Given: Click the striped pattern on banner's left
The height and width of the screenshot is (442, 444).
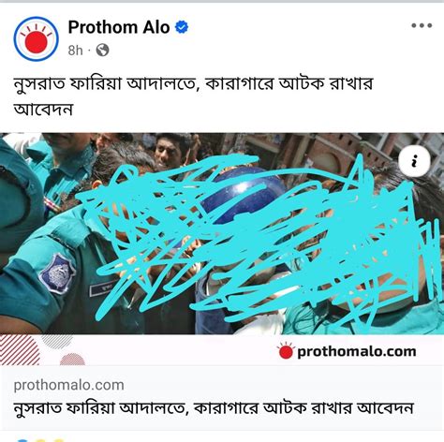Looking at the screenshot, I should coord(20,349).
